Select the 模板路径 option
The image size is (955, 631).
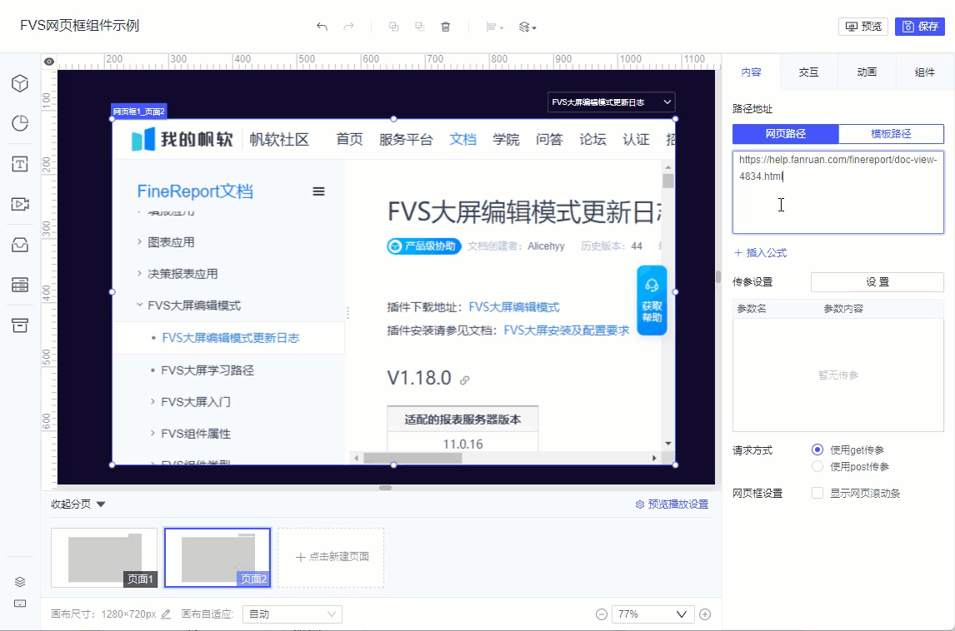point(891,134)
